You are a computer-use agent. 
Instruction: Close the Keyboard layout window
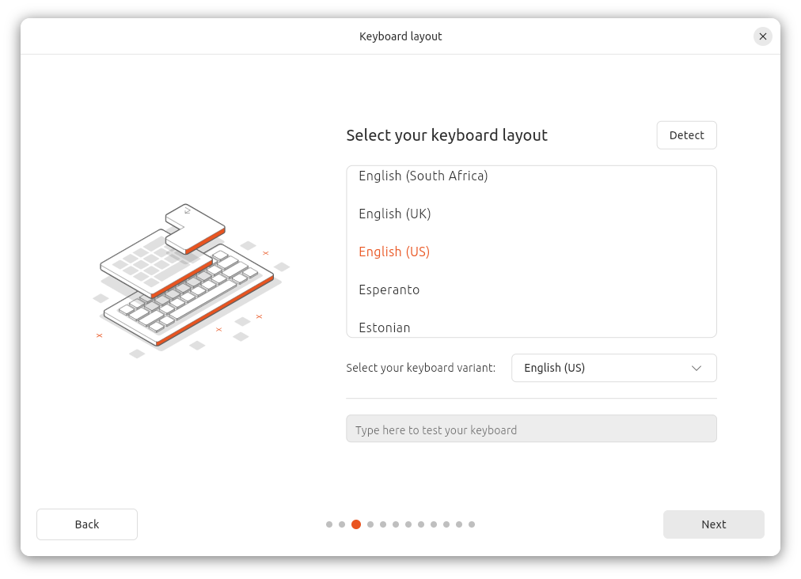[x=762, y=36]
